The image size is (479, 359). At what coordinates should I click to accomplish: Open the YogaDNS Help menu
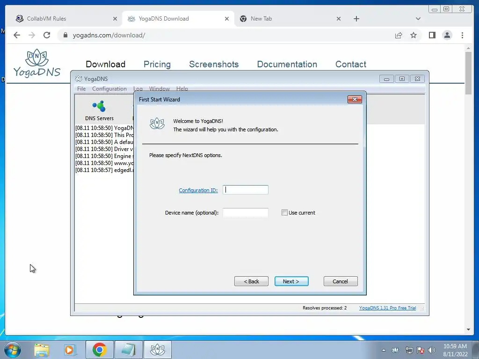(x=182, y=88)
